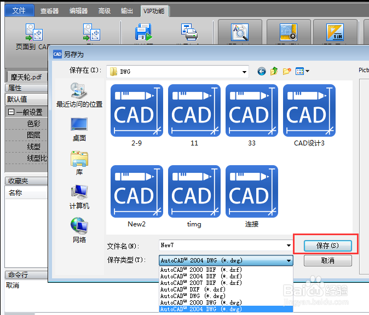This screenshot has width=369, height=315.
Task: Click the 属性 panel header
Action: click(x=26, y=88)
